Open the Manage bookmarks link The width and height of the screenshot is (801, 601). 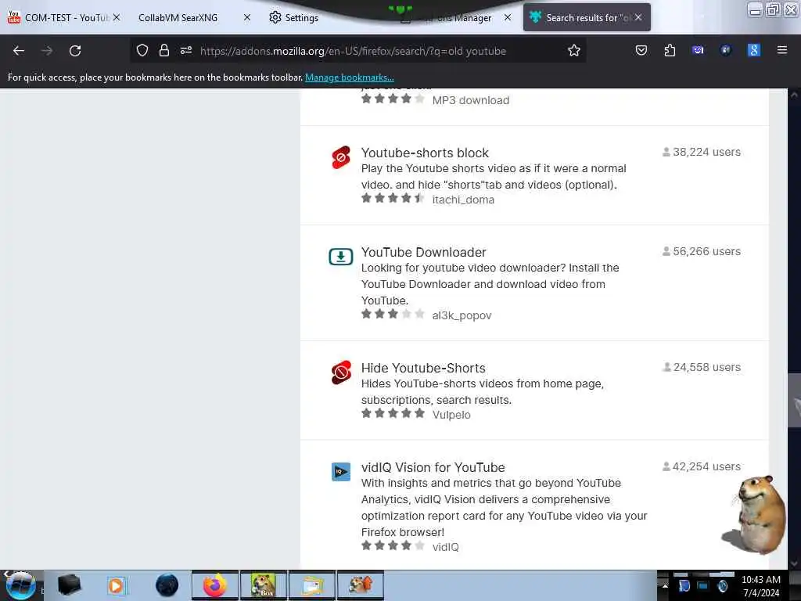350,77
